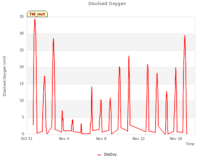
Task: Click the Disolved Oxygen chart title
Action: pos(107,4)
